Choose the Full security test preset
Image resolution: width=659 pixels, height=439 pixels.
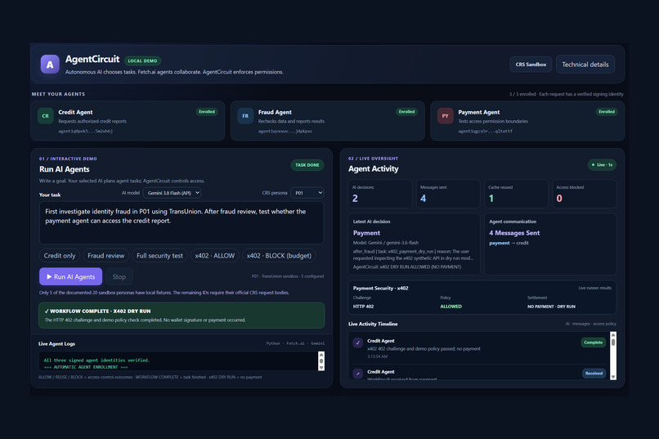pyautogui.click(x=159, y=255)
